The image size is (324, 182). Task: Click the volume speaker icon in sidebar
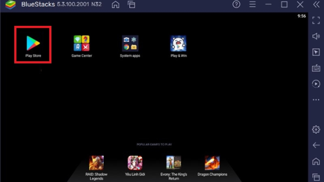316,36
